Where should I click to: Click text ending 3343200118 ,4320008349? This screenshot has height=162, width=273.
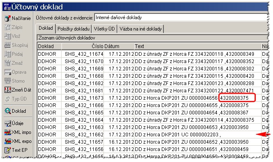(x=194, y=54)
